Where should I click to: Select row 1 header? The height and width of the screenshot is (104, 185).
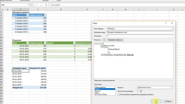click(x=1, y=12)
